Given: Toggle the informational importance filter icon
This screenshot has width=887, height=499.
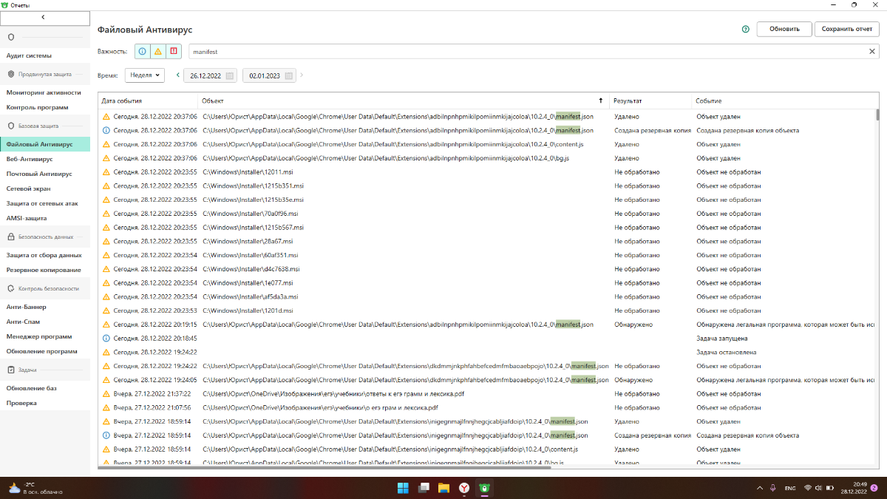Looking at the screenshot, I should tap(143, 52).
